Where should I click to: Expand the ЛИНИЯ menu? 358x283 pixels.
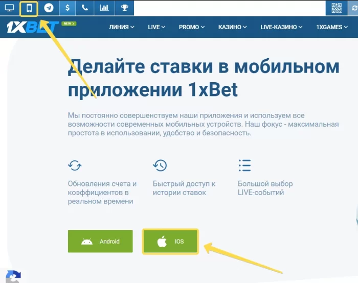(x=122, y=27)
